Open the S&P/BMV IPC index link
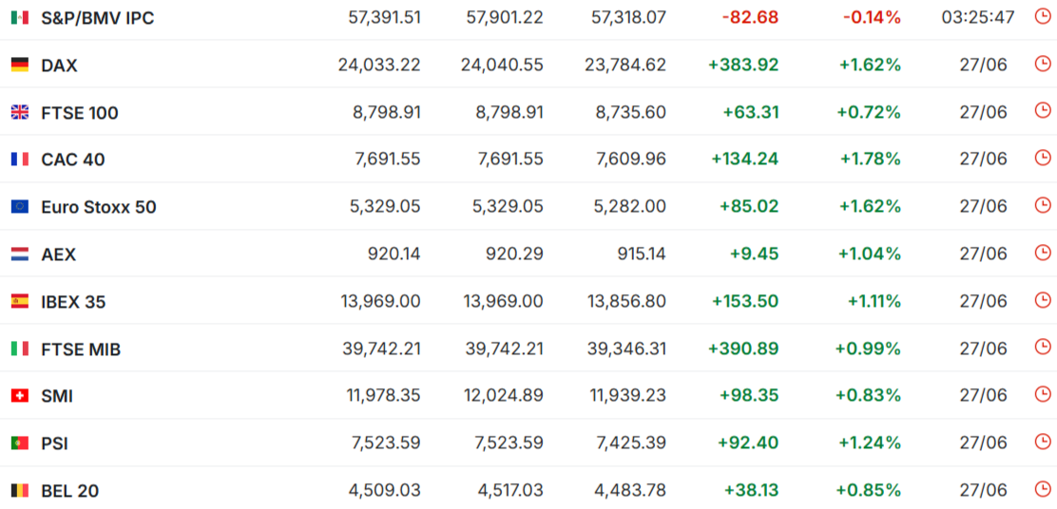The width and height of the screenshot is (1057, 509). (98, 18)
